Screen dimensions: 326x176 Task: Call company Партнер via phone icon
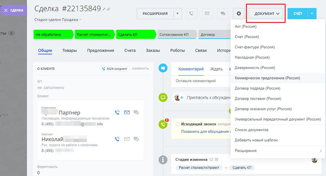(x=117, y=112)
